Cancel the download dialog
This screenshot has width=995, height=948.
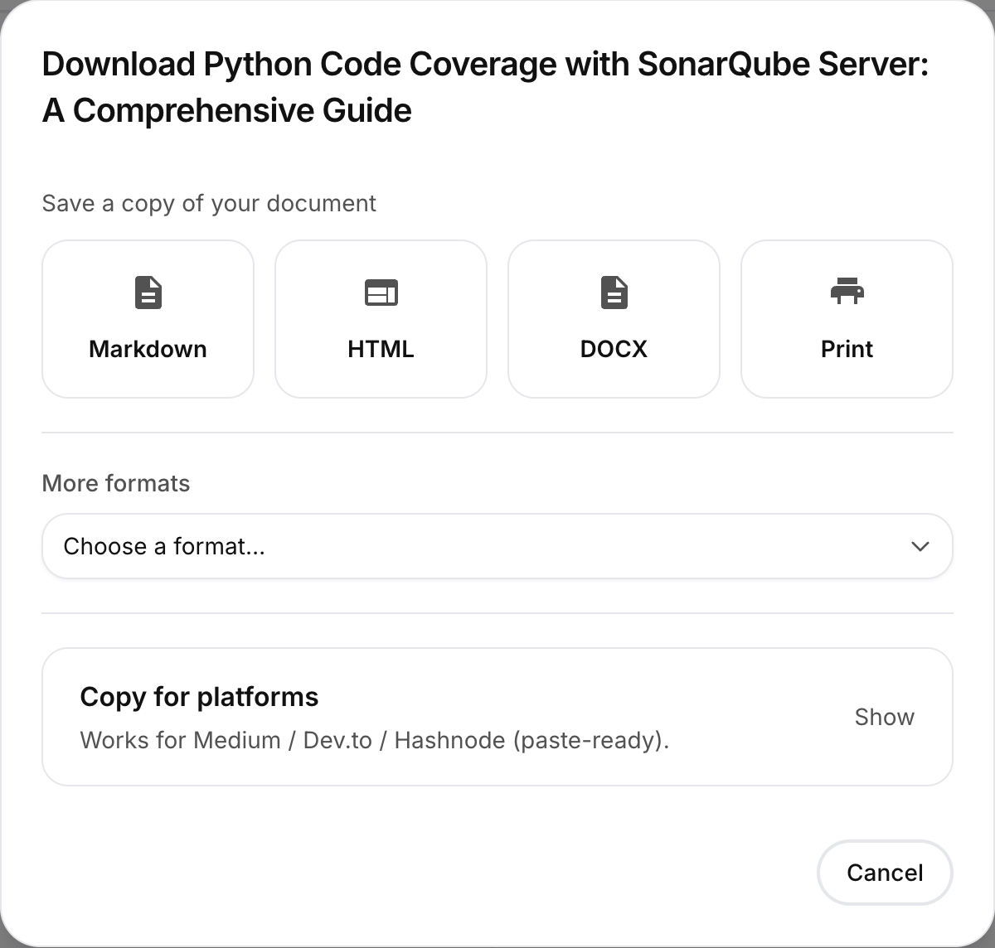(x=885, y=873)
